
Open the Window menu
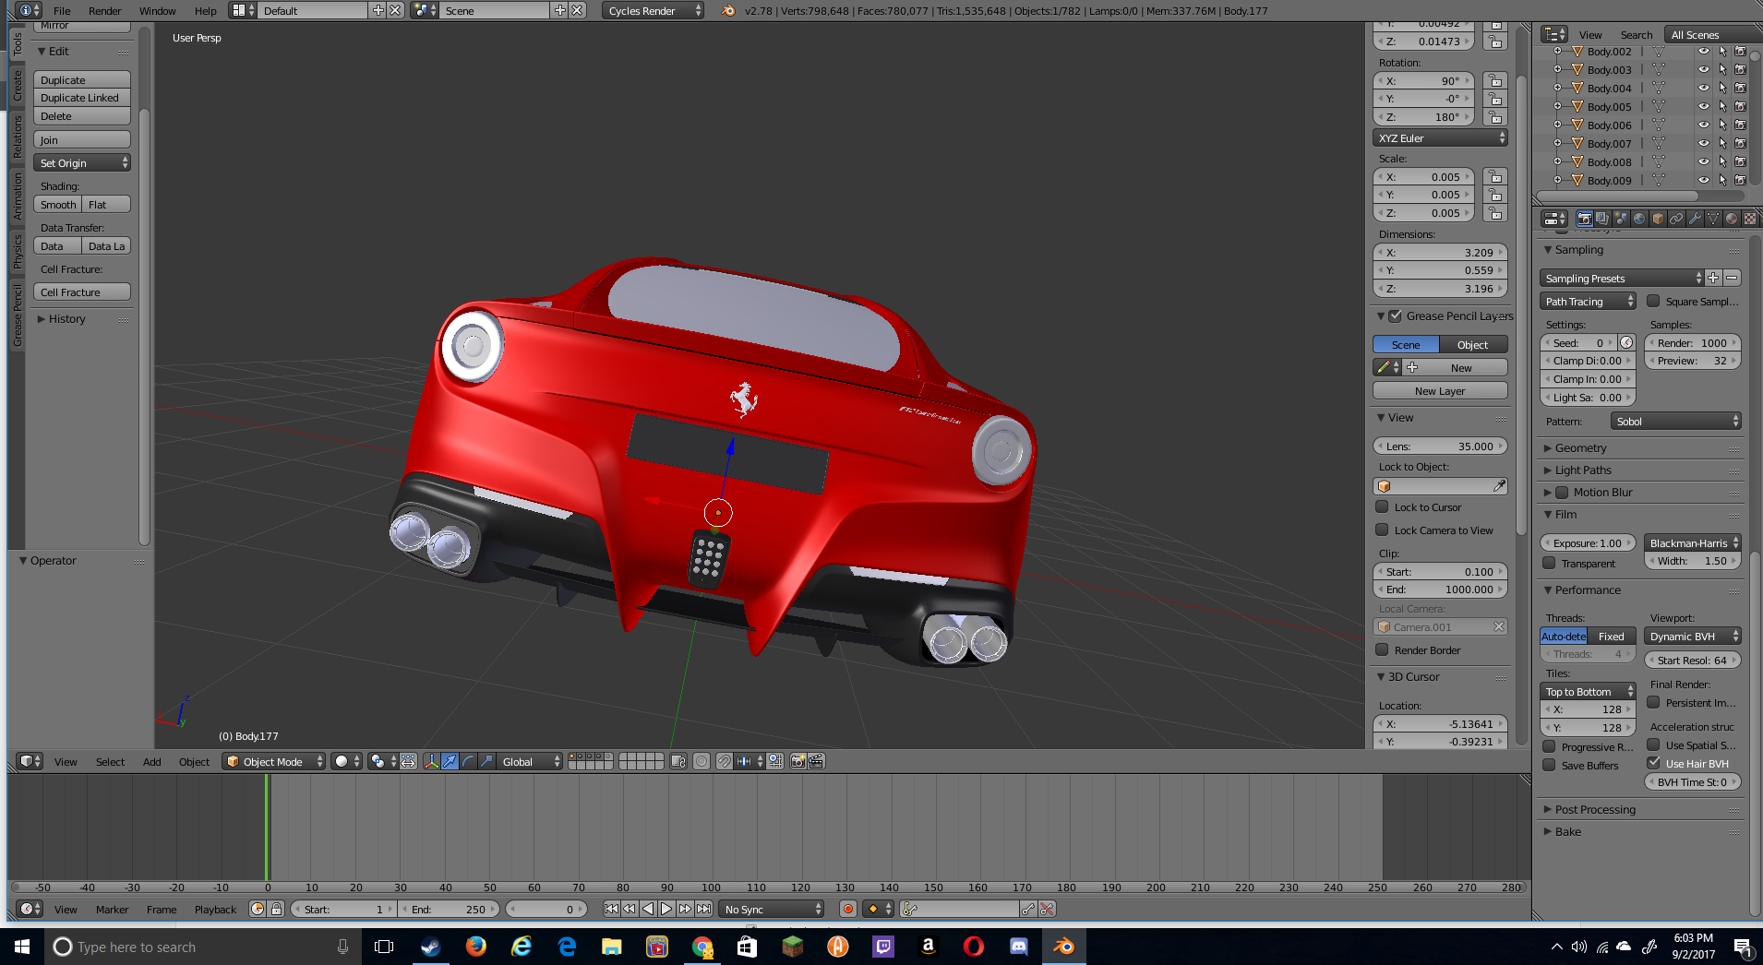[x=158, y=11]
